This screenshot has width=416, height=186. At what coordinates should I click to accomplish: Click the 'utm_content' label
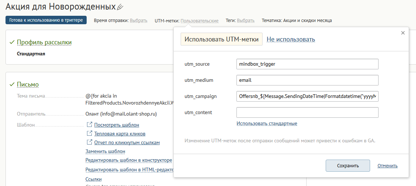(198, 112)
